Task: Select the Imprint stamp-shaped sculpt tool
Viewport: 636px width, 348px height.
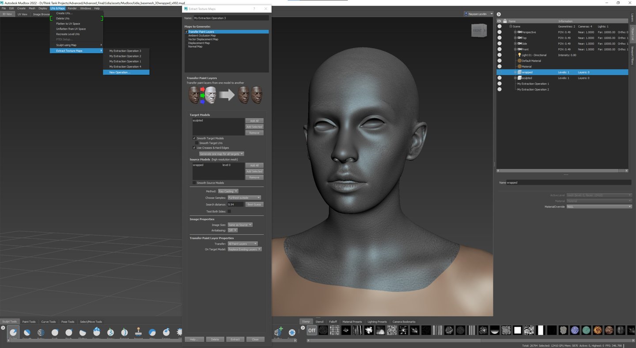Action: coord(138,332)
